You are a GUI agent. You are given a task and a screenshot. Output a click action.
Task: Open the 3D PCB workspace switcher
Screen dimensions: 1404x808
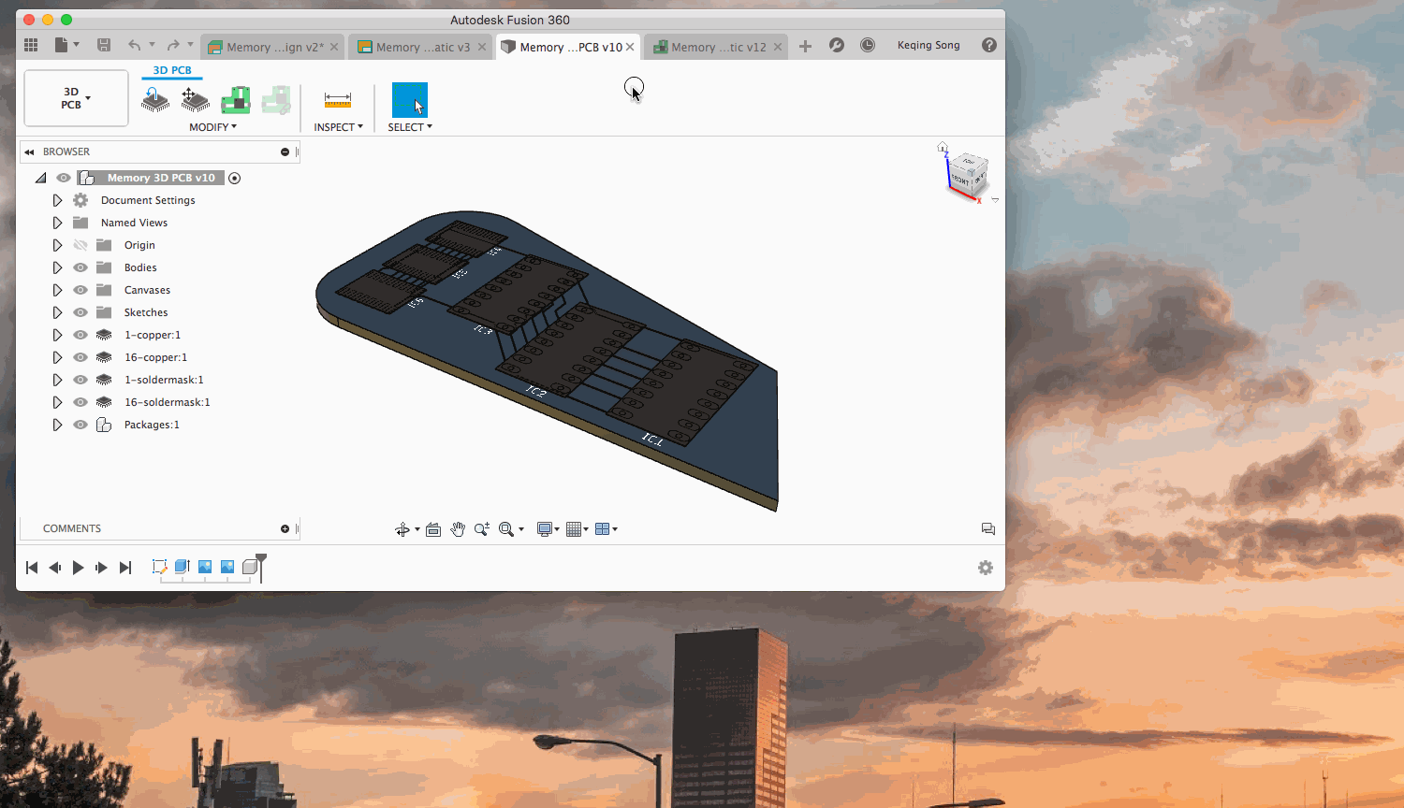point(76,98)
